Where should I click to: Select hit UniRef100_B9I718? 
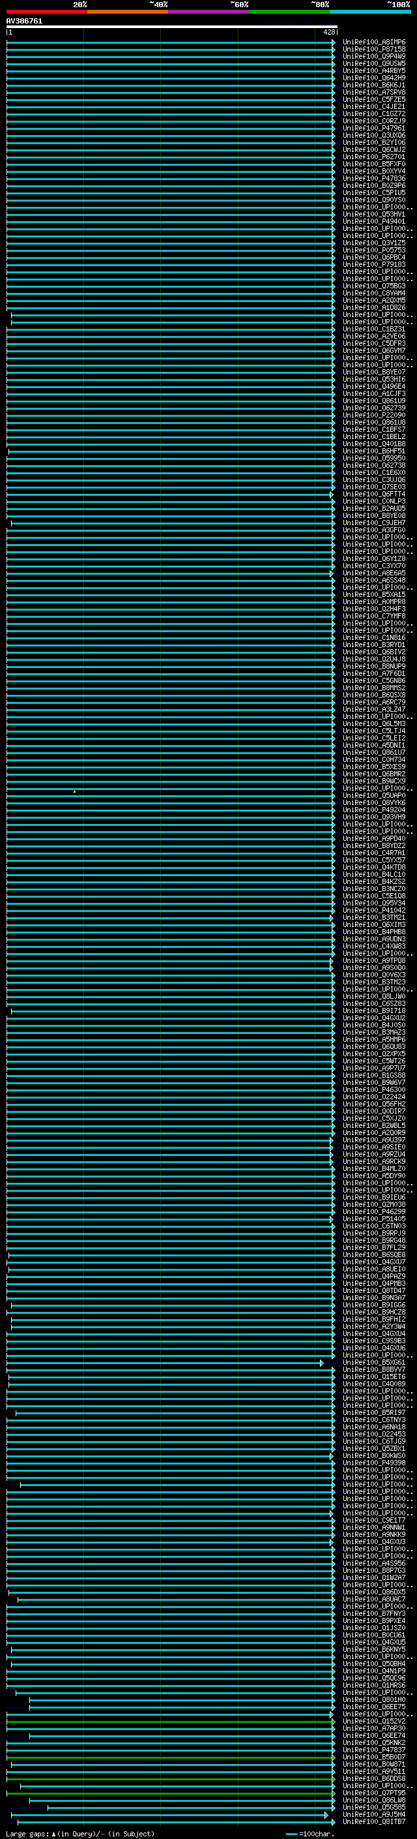click(x=374, y=1011)
